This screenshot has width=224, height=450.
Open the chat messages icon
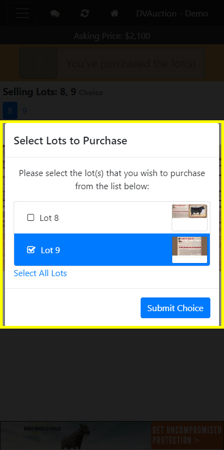pyautogui.click(x=55, y=14)
